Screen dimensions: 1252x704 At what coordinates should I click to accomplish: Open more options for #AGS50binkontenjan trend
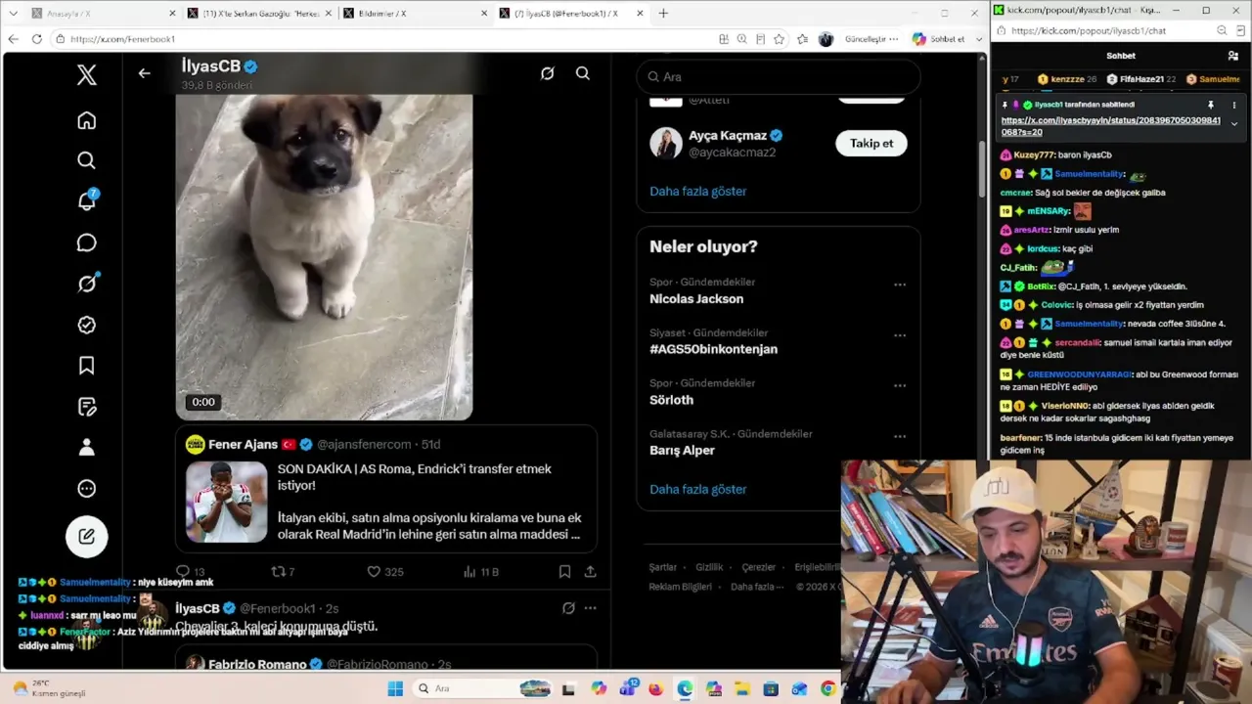click(900, 335)
